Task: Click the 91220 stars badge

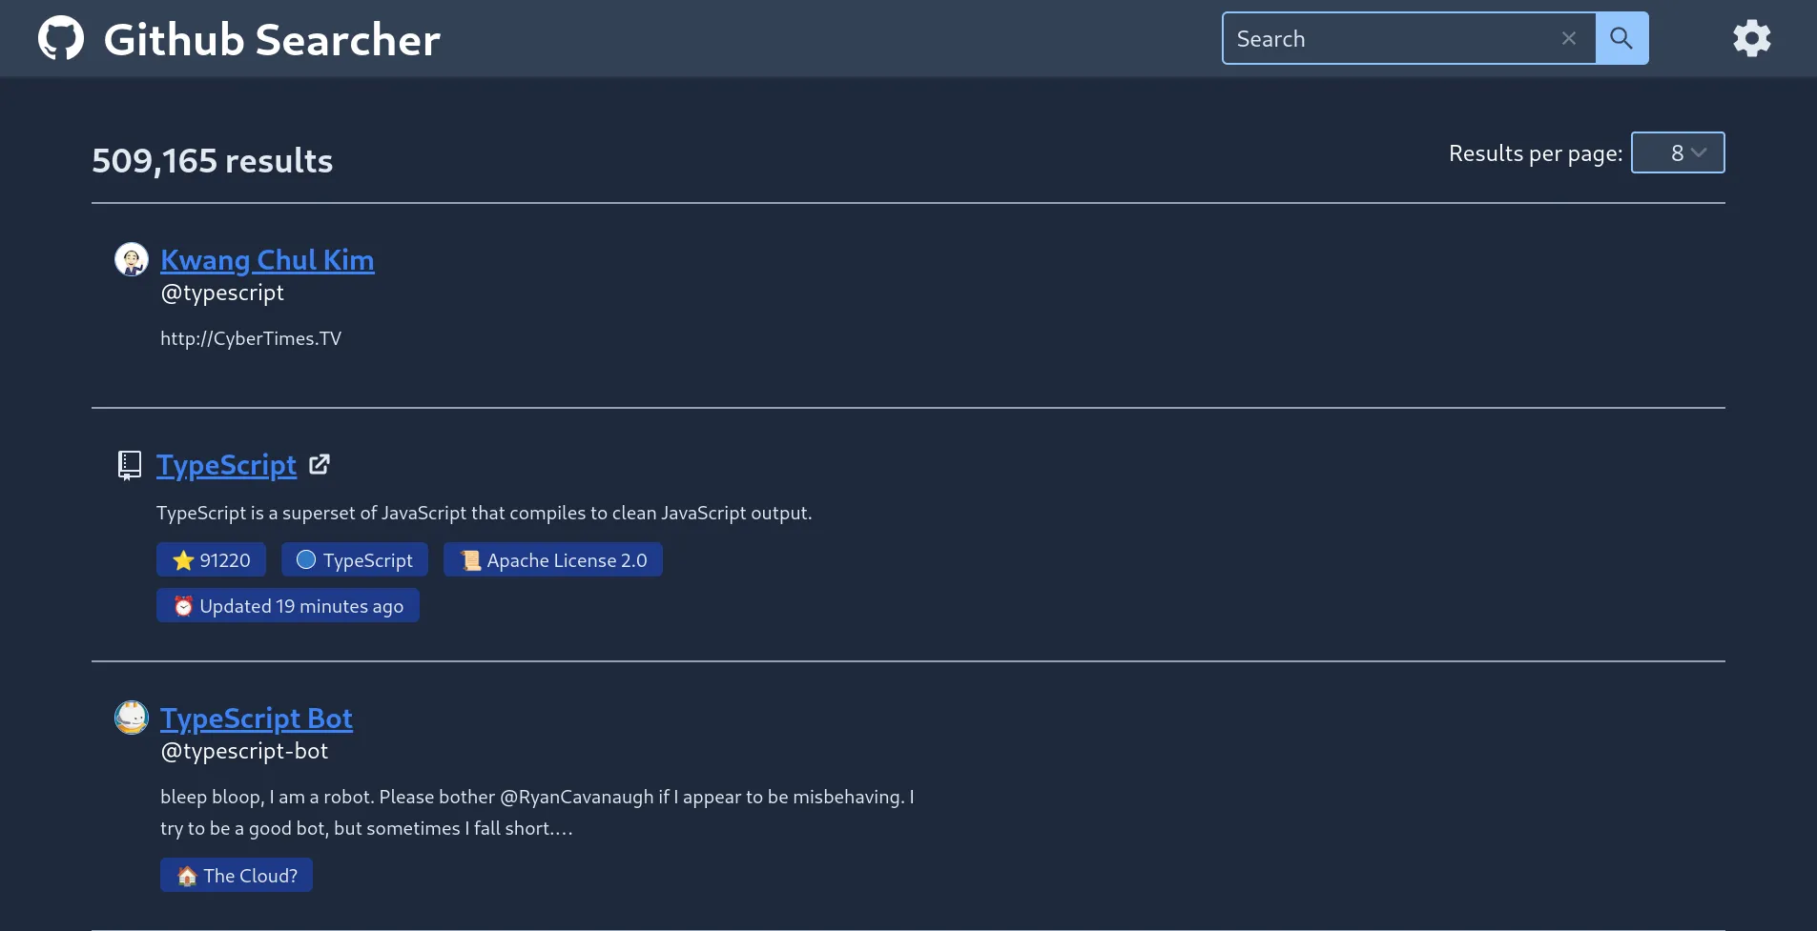Action: tap(211, 559)
